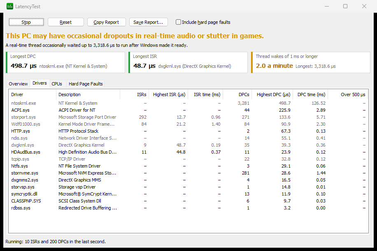
Task: Sort by ISR time (ms) column
Action: (x=205, y=94)
